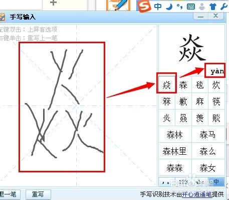Open the skin shirt icon

pos(213,7)
